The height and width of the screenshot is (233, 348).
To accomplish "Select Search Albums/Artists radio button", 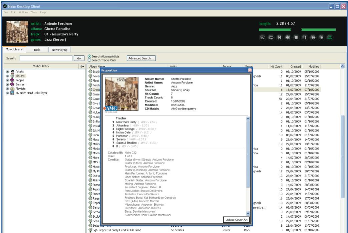I will (89, 56).
